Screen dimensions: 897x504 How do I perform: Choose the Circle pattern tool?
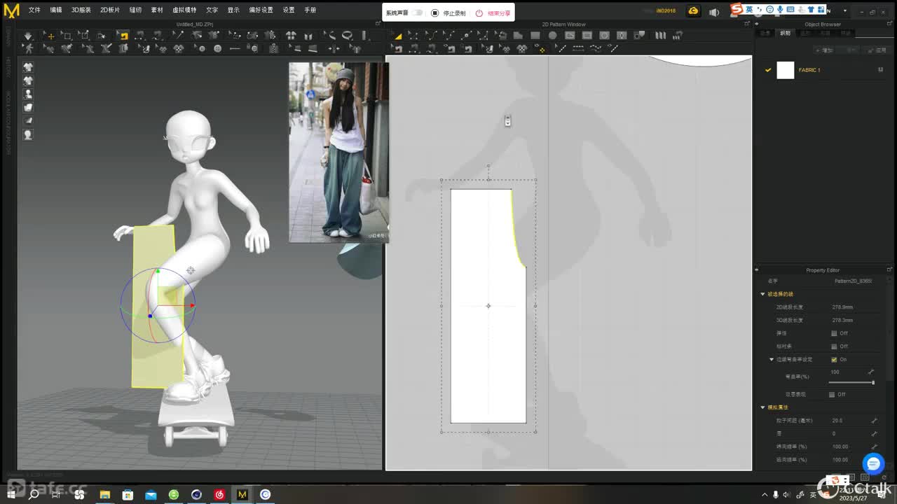(x=552, y=35)
